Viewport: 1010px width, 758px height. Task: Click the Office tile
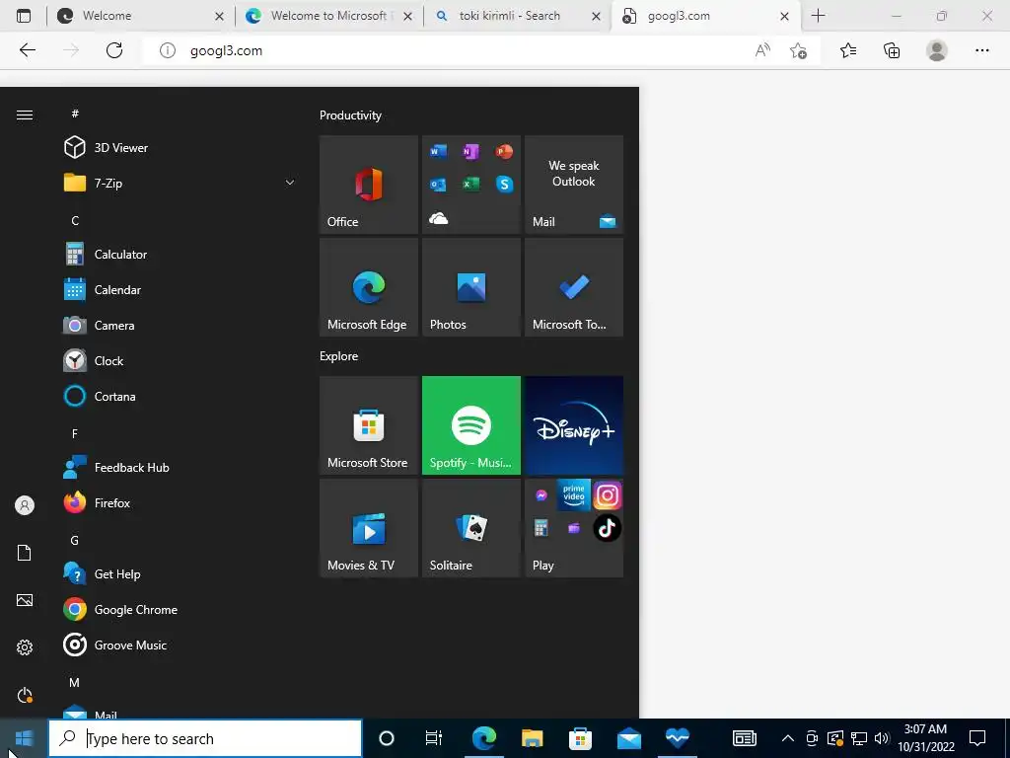(x=369, y=185)
